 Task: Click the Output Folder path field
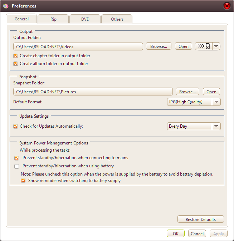click(78, 46)
